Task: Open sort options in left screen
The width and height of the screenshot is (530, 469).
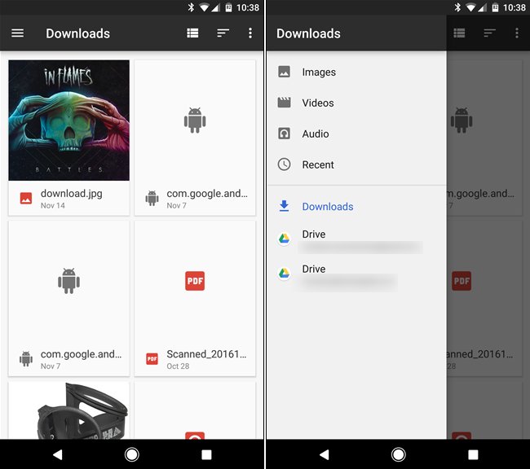Action: tap(223, 33)
